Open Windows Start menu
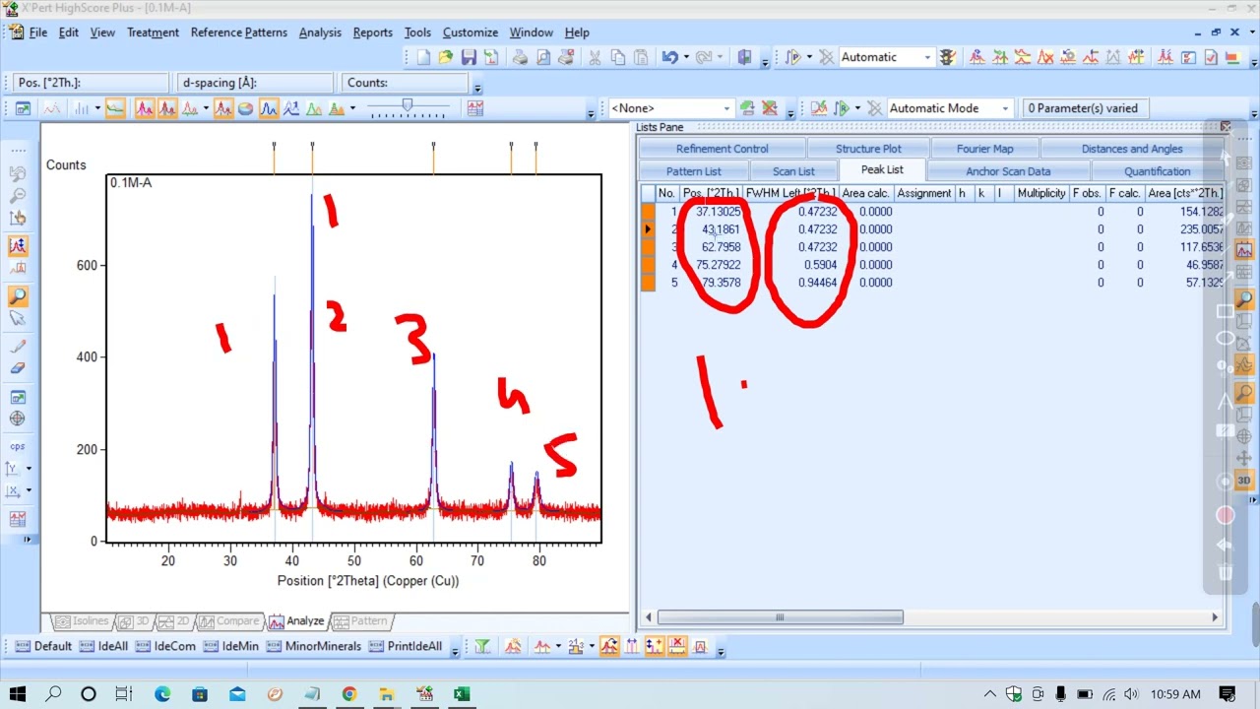 pos(18,694)
